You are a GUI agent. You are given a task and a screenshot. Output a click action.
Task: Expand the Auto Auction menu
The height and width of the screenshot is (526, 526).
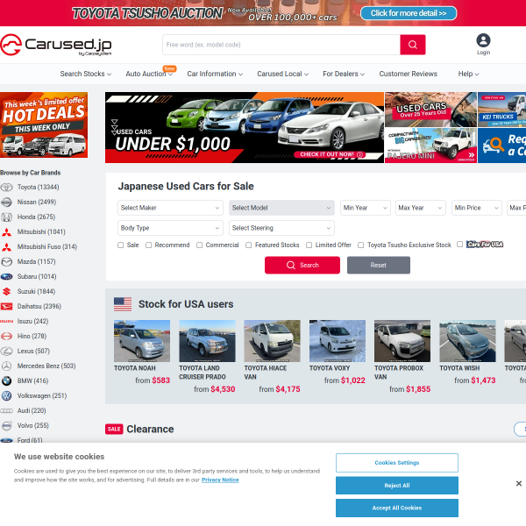tap(149, 74)
